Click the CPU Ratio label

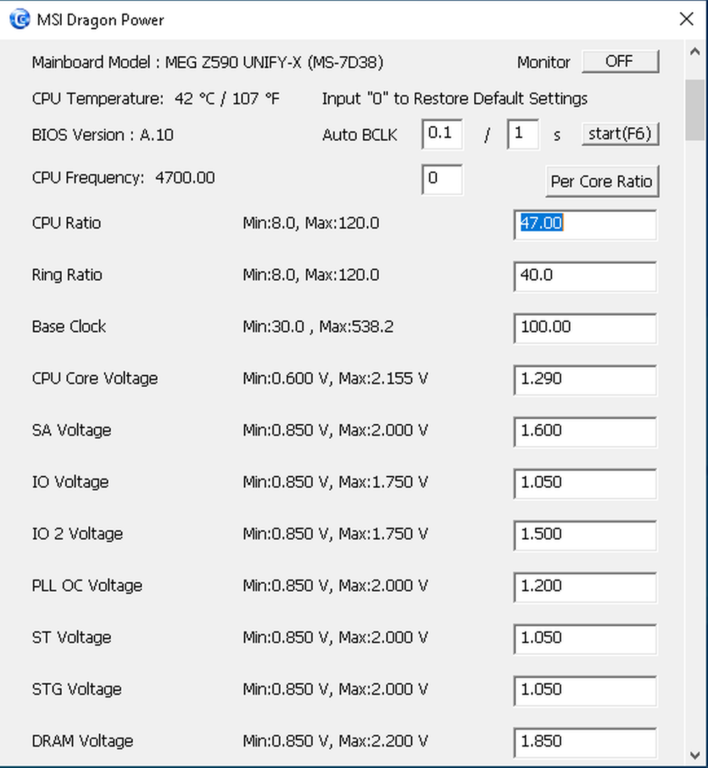(x=67, y=223)
